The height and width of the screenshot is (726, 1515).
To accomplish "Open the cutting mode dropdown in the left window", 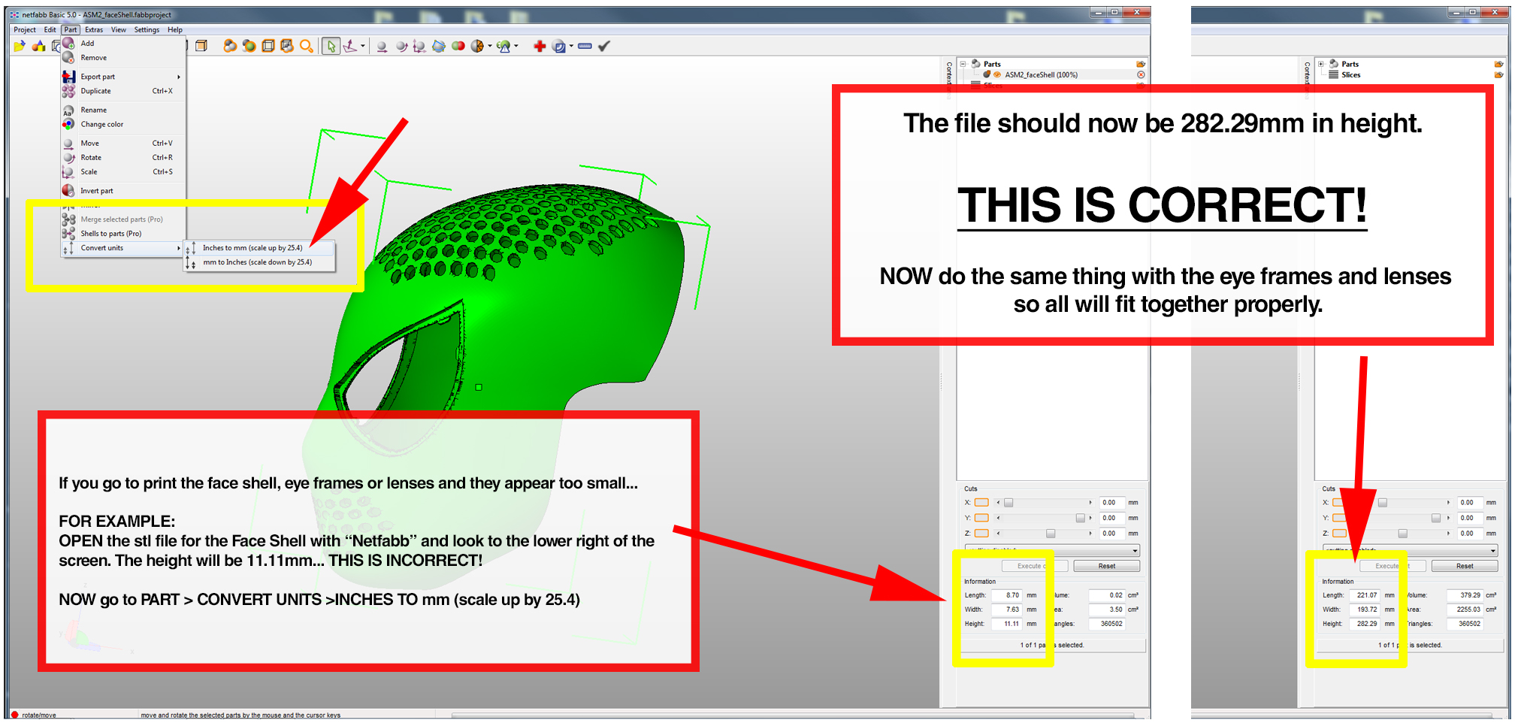I will tap(1052, 550).
